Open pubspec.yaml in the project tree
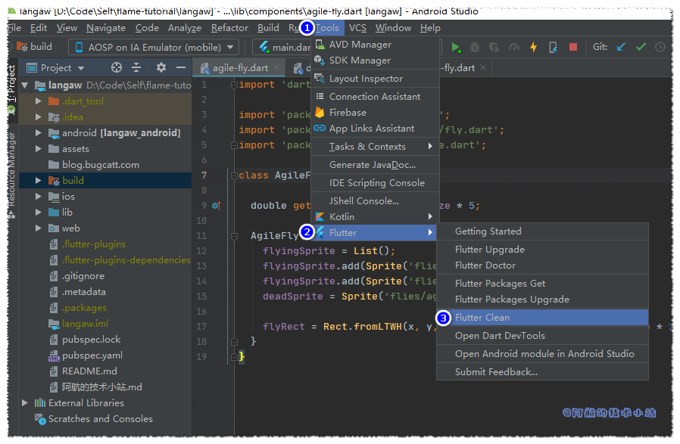Screen dimensions: 680x444 click(92, 356)
